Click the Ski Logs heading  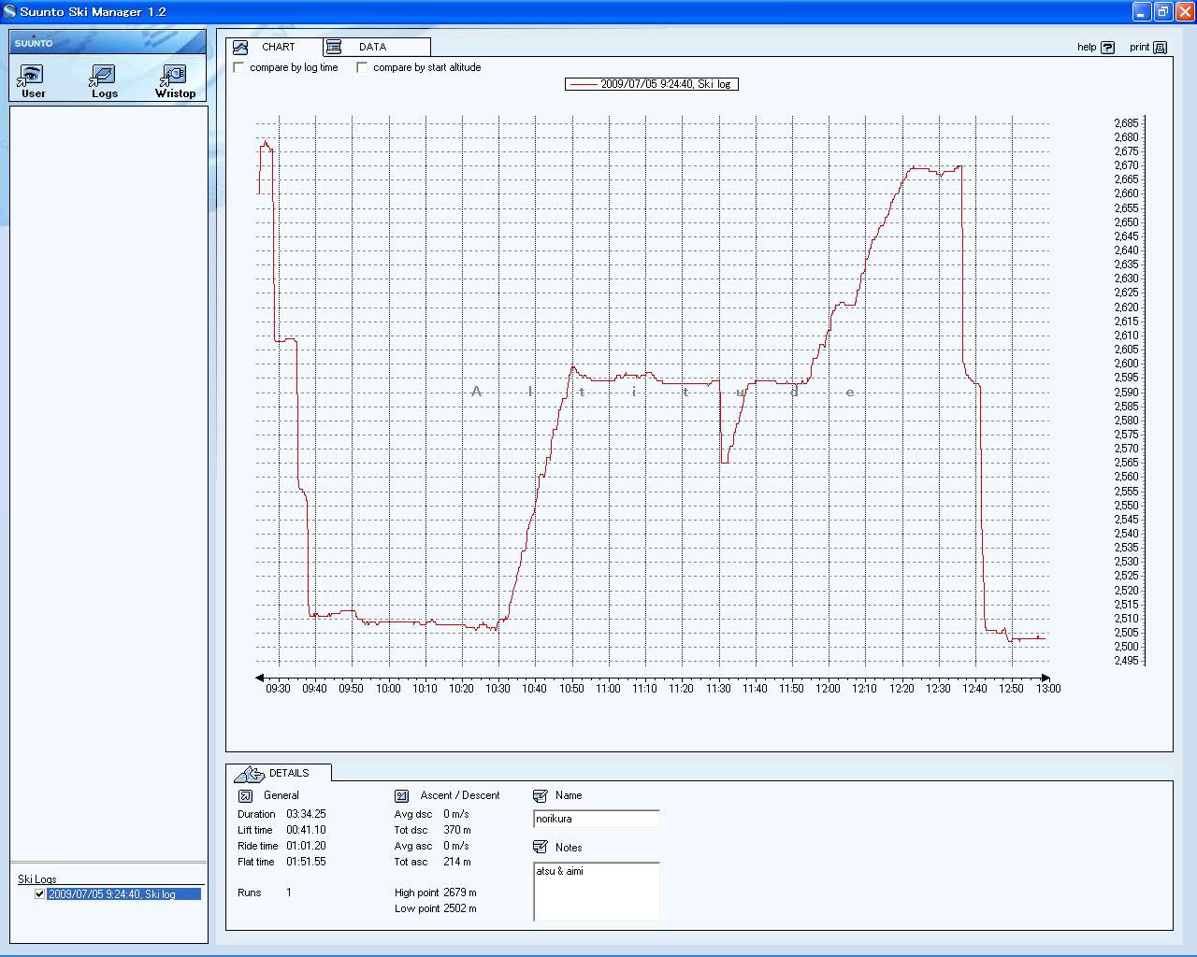pos(37,879)
